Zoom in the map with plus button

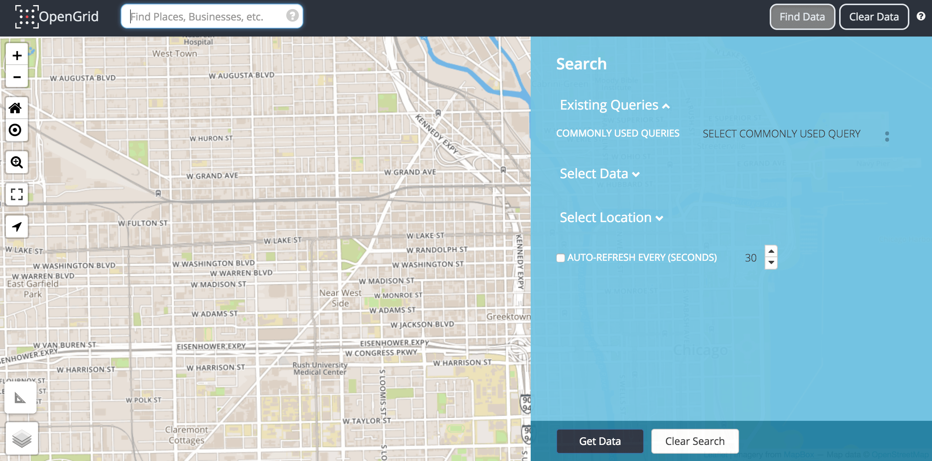[17, 56]
